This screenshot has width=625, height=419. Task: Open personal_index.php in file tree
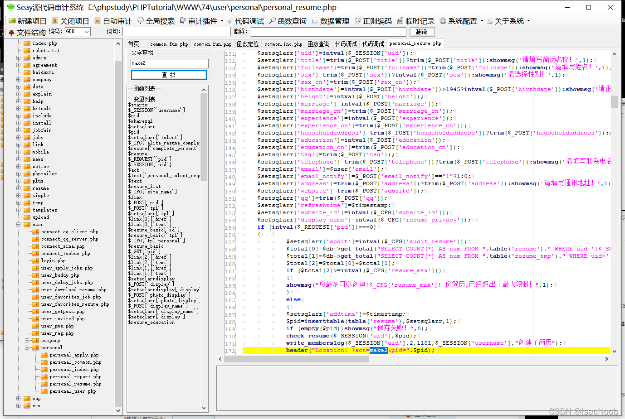[x=74, y=370]
